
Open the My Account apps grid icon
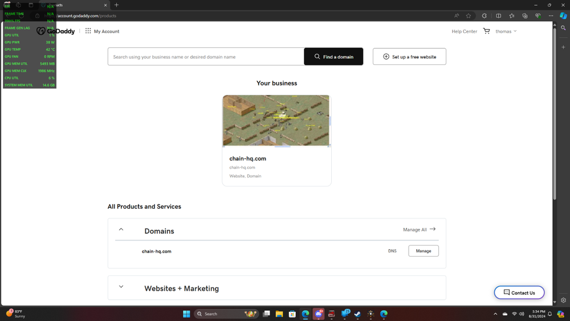coord(88,31)
